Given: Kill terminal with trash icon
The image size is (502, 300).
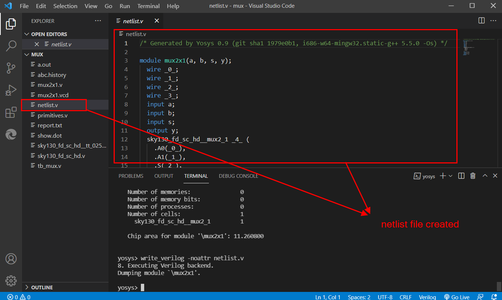Looking at the screenshot, I should pos(473,176).
